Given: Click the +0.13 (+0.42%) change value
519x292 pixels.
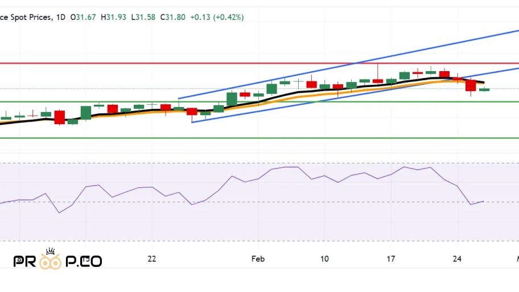Looking at the screenshot, I should pos(217,17).
